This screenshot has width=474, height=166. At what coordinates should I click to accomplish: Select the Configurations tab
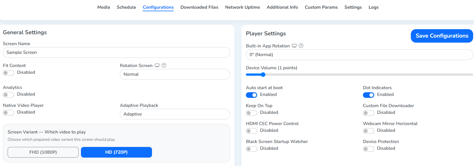[158, 7]
